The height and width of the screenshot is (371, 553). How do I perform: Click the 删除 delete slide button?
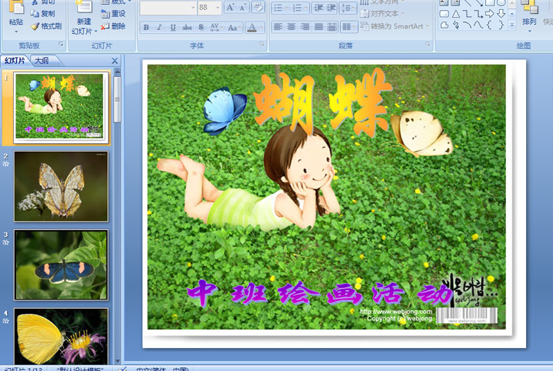(x=113, y=26)
